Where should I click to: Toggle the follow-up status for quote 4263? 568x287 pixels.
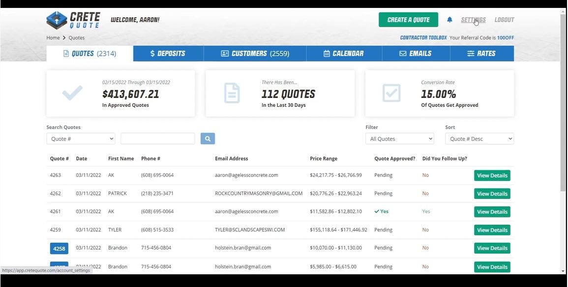tap(425, 175)
